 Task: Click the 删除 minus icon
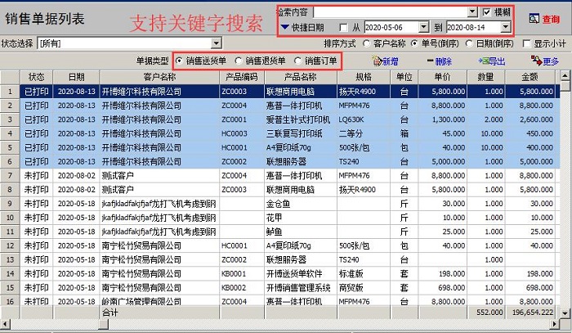[430, 61]
